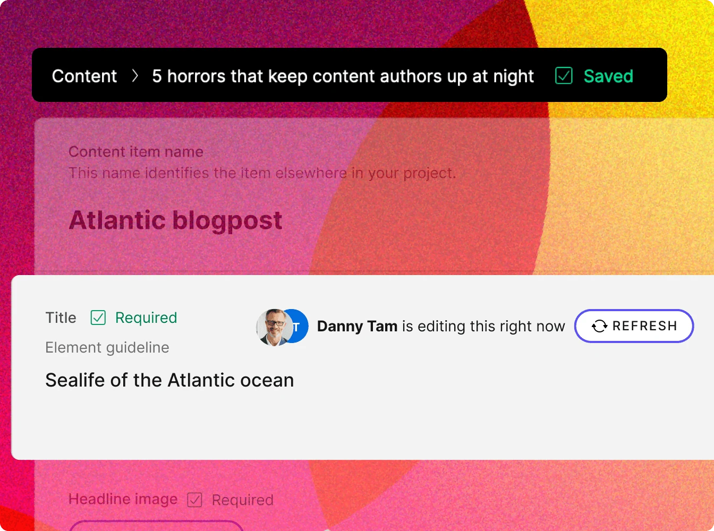Click the refresh arrows icon inside REFRESH button
714x531 pixels.
click(x=600, y=326)
